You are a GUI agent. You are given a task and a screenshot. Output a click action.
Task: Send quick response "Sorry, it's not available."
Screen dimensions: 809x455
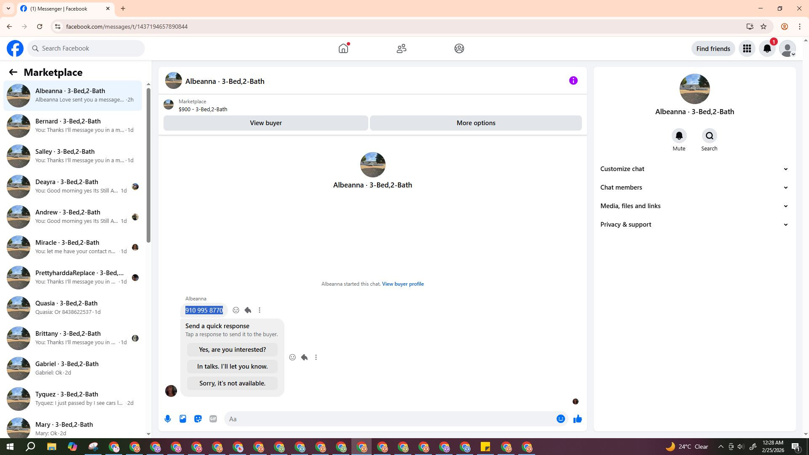tap(232, 383)
